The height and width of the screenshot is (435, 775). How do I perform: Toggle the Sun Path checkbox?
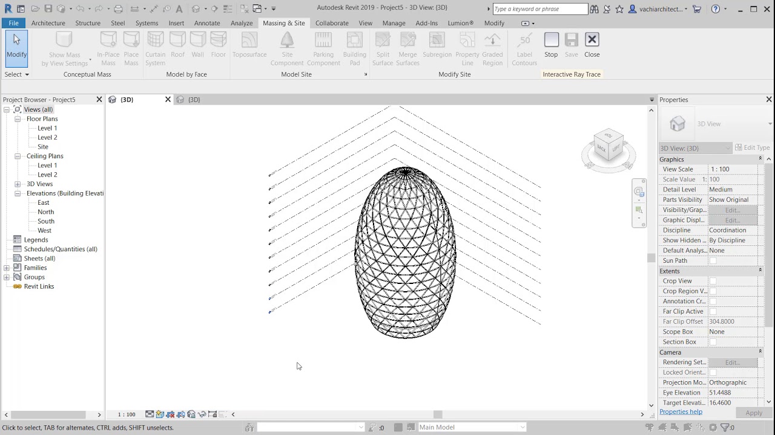point(713,261)
